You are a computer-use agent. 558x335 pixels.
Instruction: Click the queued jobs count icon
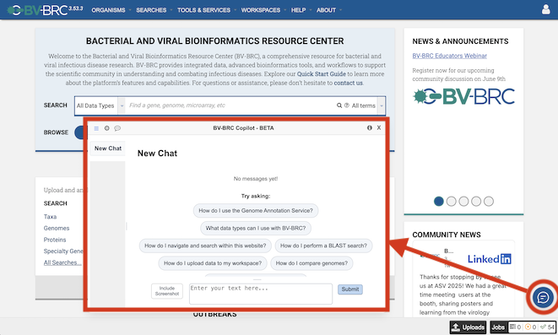515,327
